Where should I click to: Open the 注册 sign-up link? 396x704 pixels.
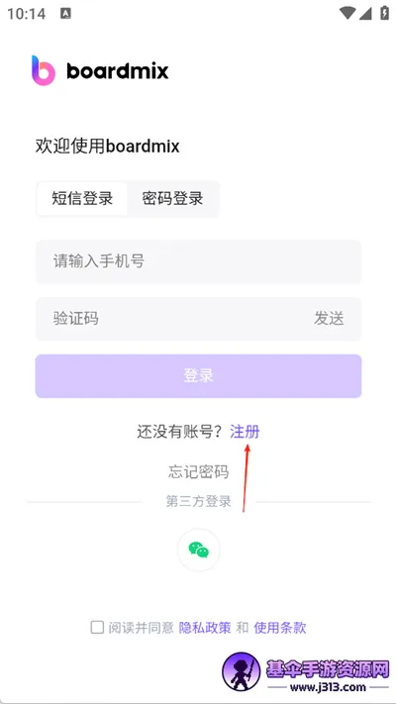pos(245,432)
